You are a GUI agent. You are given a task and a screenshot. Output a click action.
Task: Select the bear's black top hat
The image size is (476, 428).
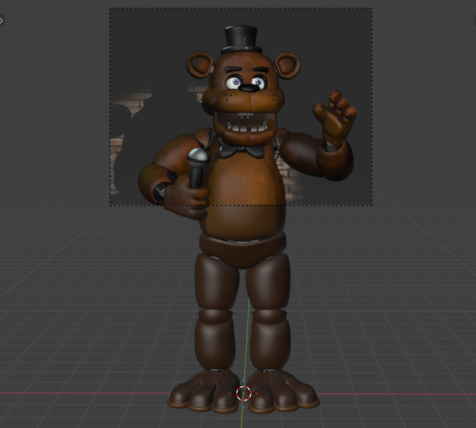[x=242, y=40]
